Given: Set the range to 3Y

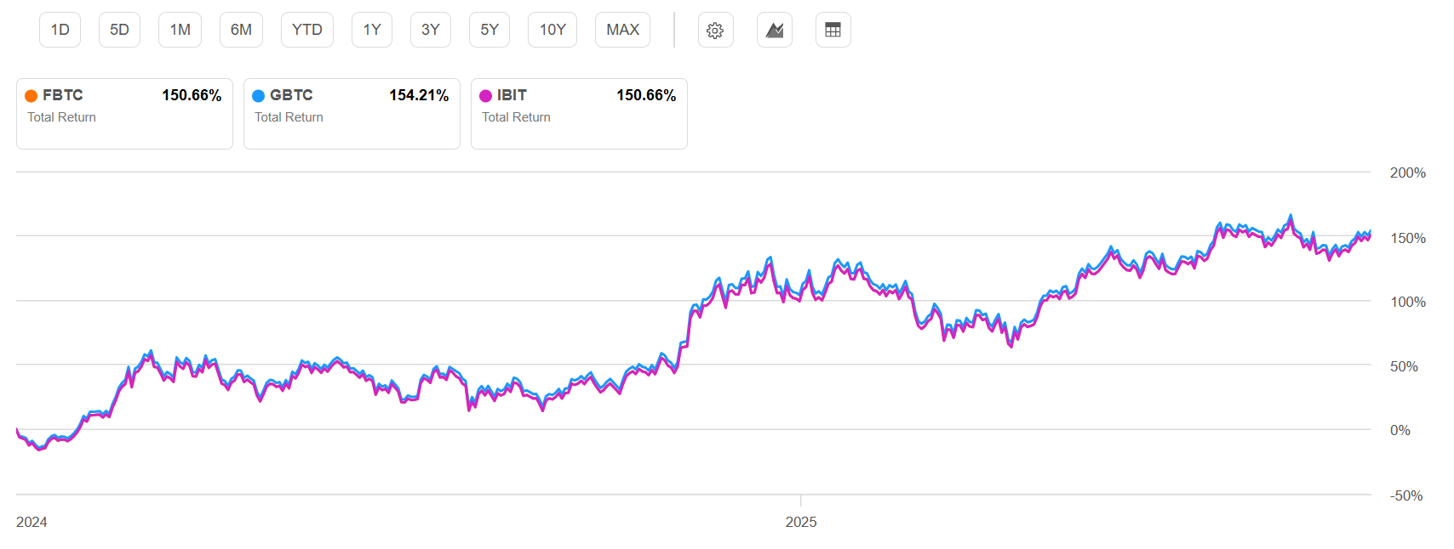Looking at the screenshot, I should tap(431, 31).
